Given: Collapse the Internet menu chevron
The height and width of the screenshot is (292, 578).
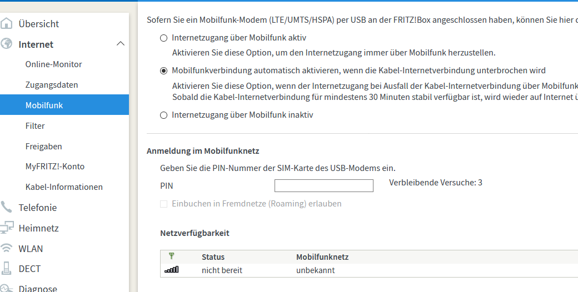Looking at the screenshot, I should tap(120, 44).
